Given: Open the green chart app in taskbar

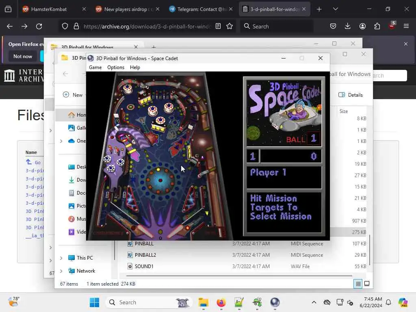Looking at the screenshot, I should coord(239,302).
